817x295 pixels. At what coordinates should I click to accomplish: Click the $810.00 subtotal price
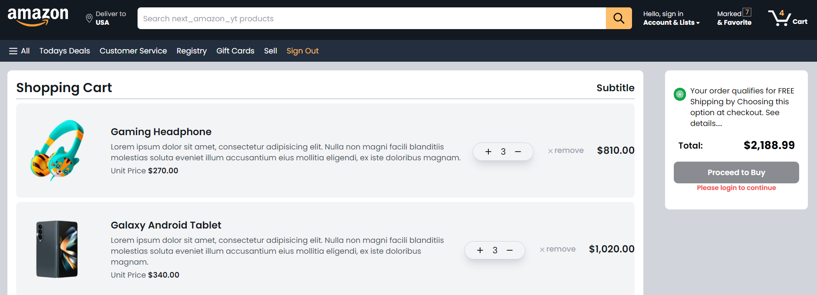coord(615,150)
